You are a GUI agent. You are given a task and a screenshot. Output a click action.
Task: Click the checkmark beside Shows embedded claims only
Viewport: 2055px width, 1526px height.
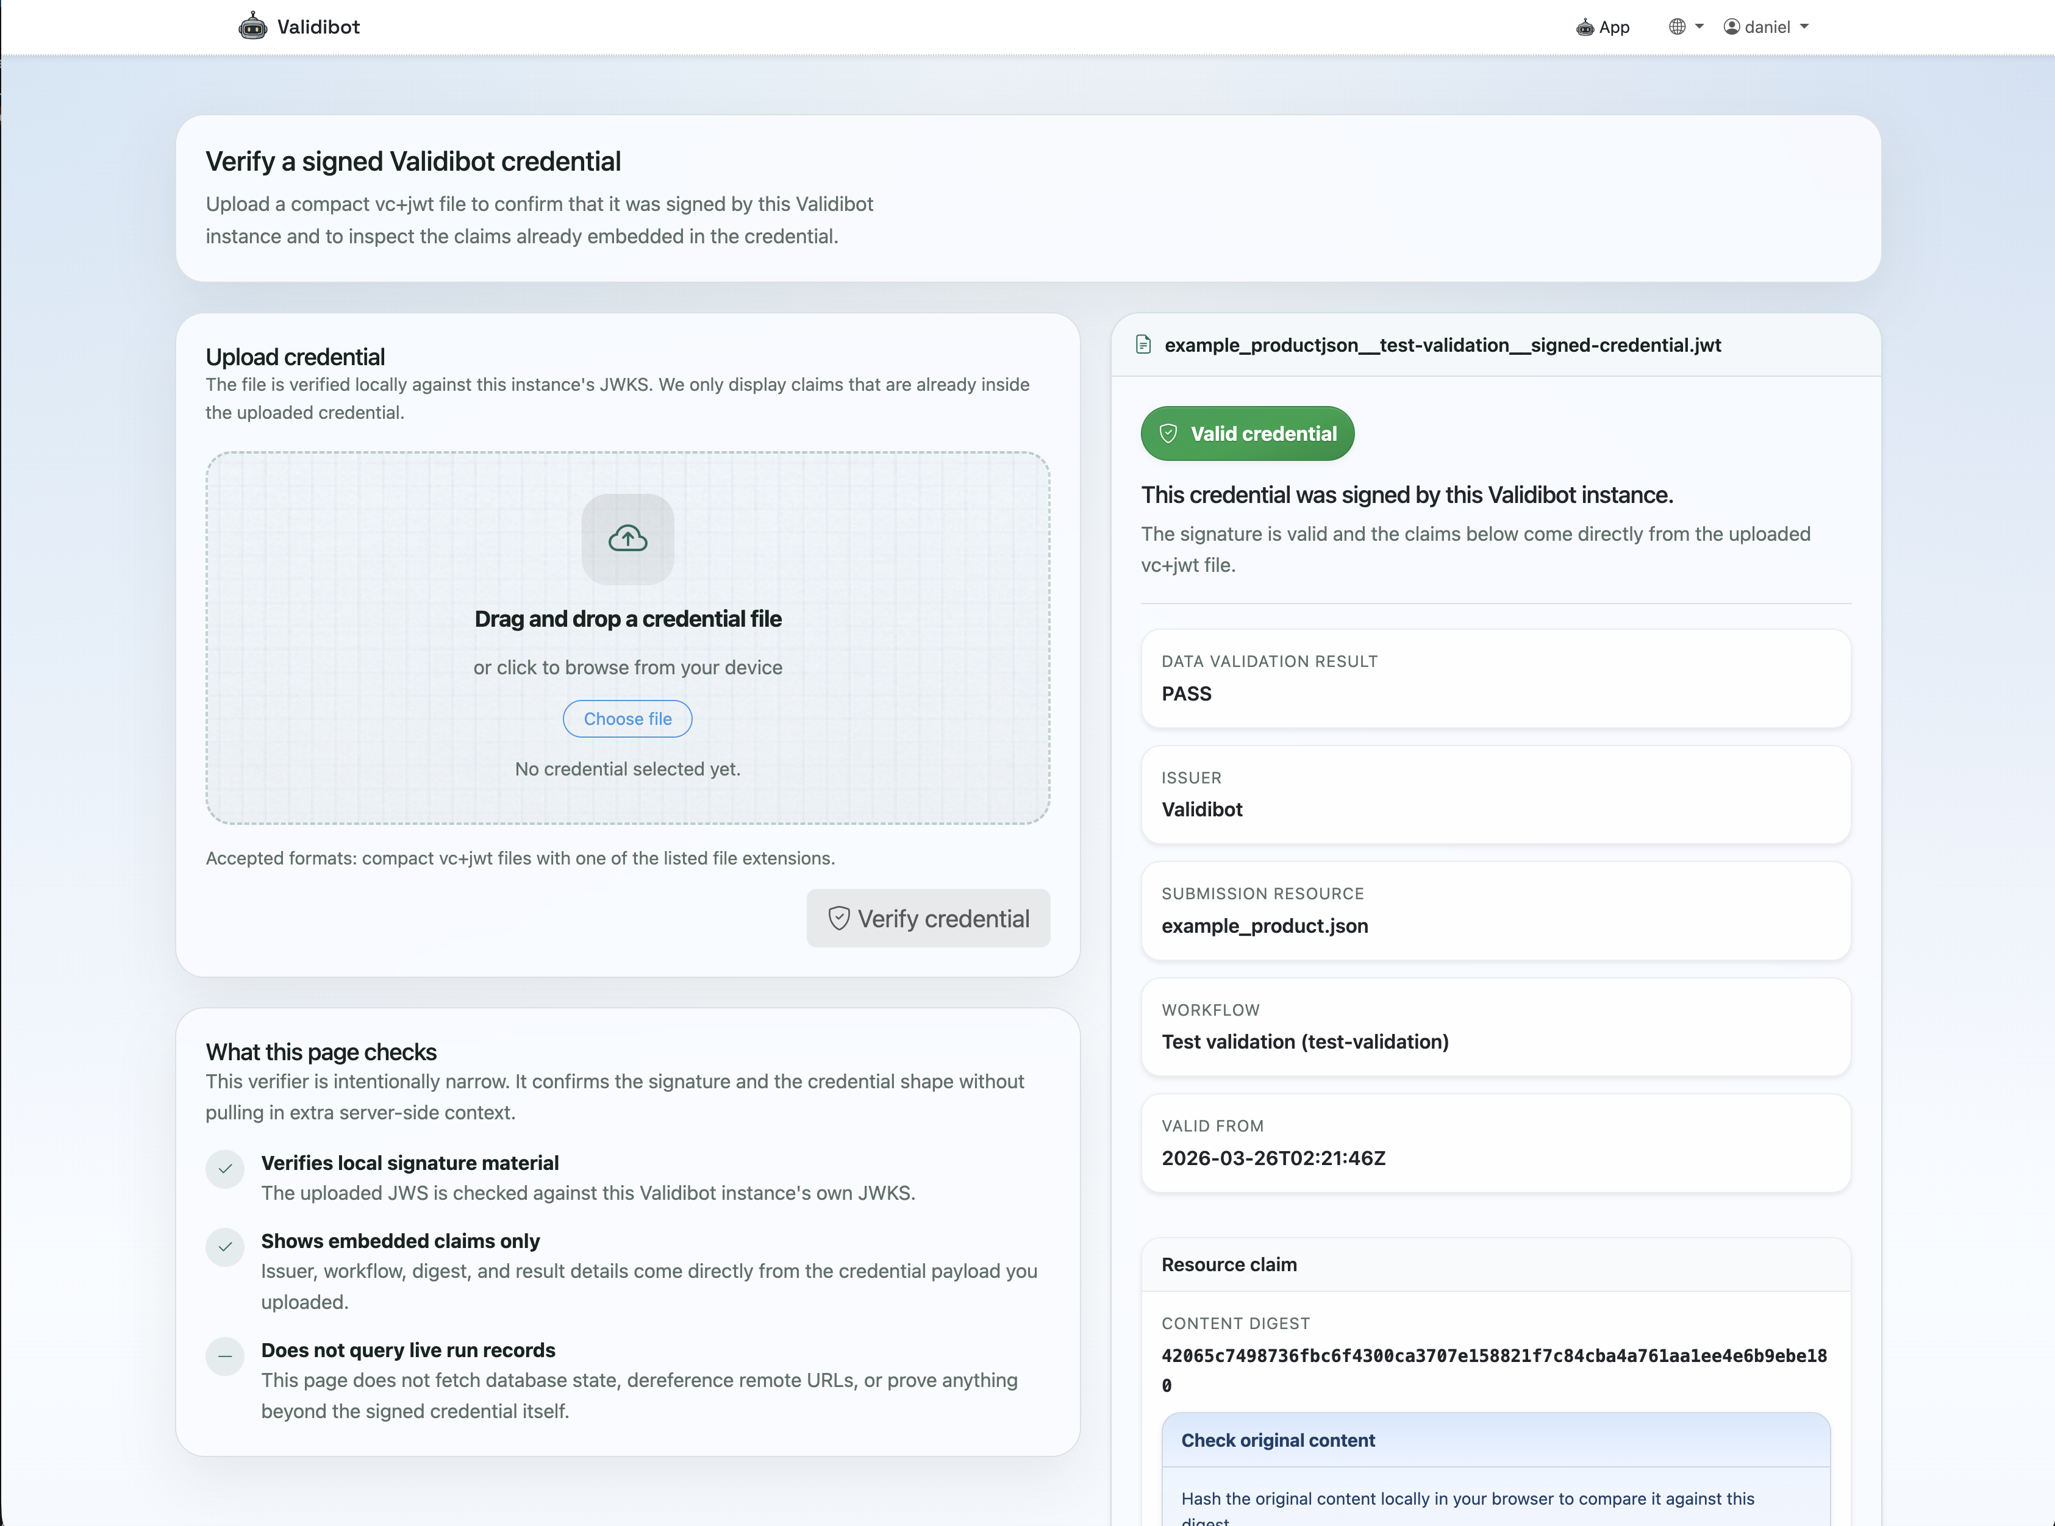click(224, 1247)
